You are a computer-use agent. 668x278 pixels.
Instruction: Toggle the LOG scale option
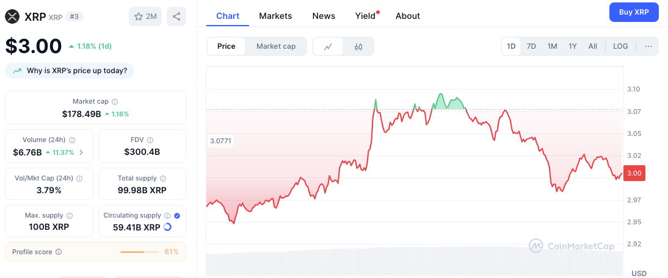(x=620, y=46)
